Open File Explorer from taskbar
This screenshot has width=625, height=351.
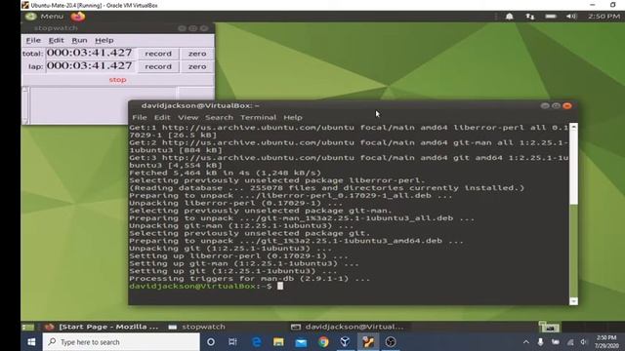278,342
